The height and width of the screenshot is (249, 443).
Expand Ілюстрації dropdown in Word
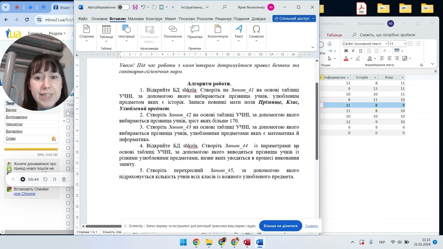pos(126,33)
